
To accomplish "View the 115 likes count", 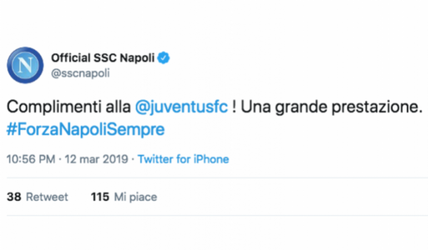I will point(100,197).
